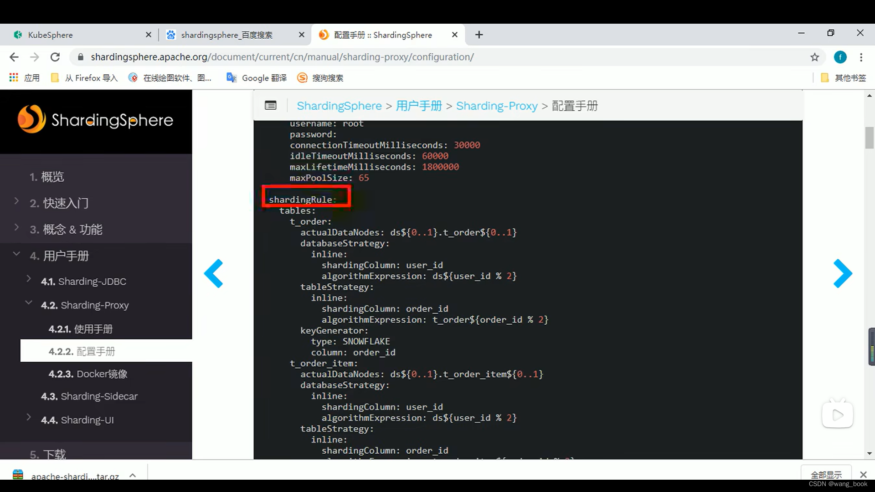The width and height of the screenshot is (875, 492).
Task: Close the ShardingSphere 配置手册 tab
Action: (454, 35)
